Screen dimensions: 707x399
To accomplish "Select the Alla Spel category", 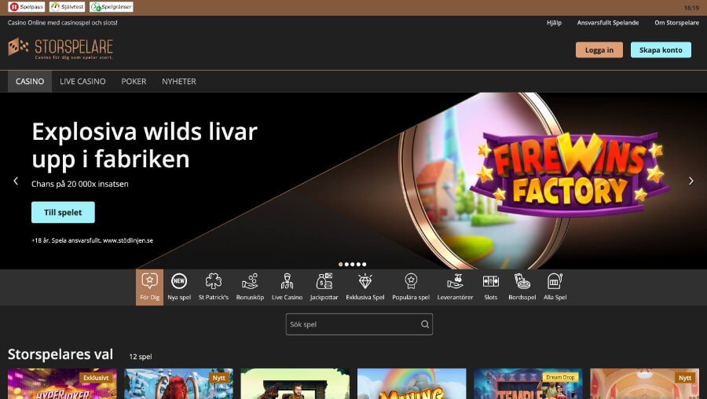I will [x=555, y=287].
